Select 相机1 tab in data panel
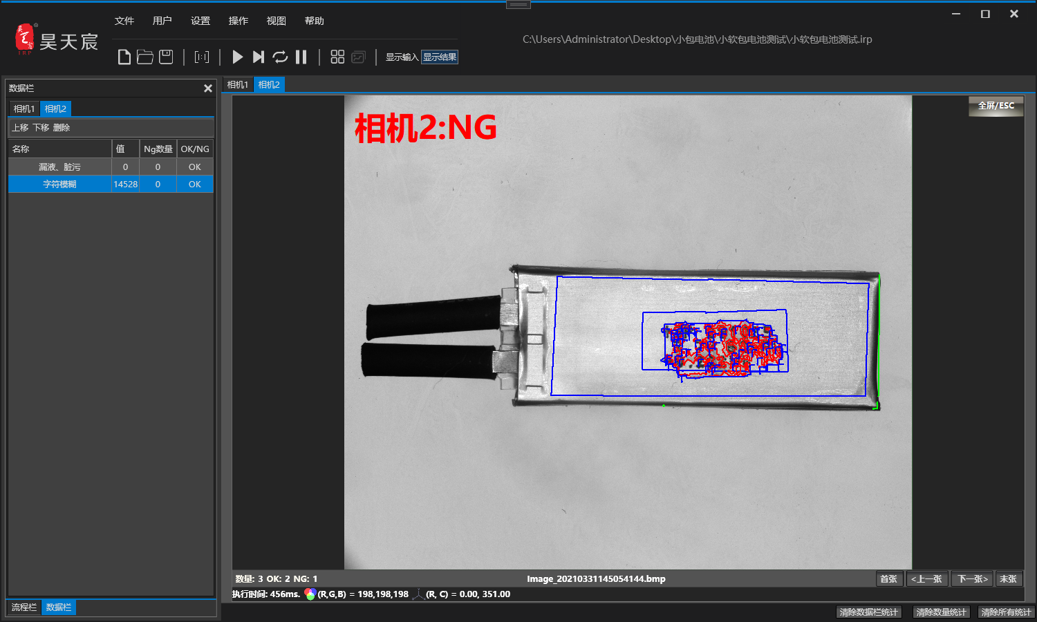Screen dimensions: 1037x622 24,109
